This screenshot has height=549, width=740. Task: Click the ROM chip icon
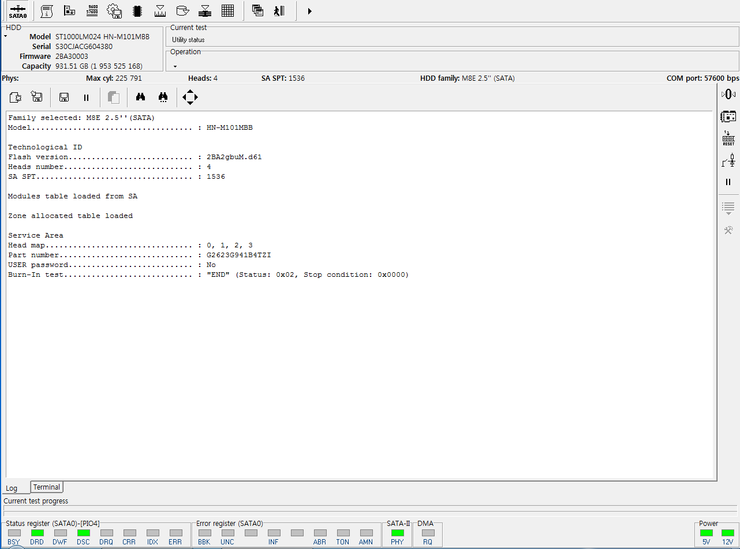(x=137, y=10)
